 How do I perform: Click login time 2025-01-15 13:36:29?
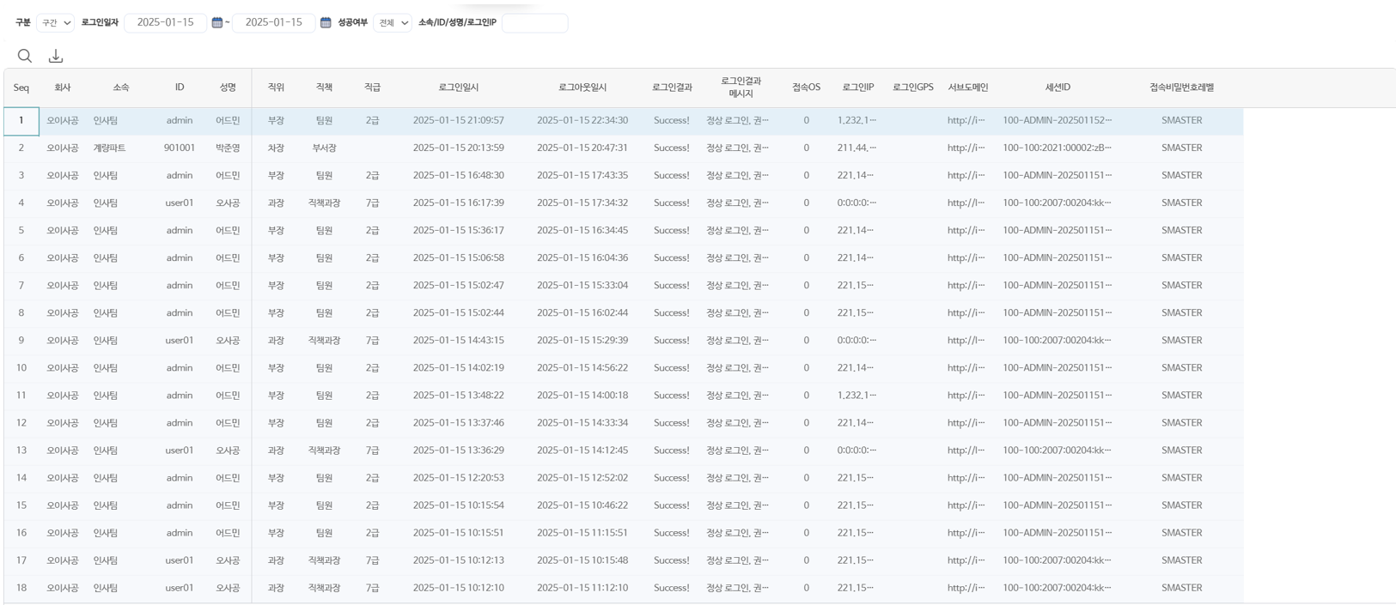[x=459, y=451]
